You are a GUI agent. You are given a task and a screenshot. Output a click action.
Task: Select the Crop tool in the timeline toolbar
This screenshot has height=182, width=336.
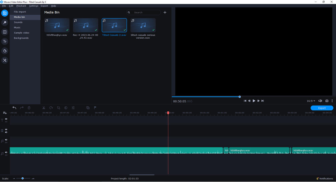click(59, 108)
